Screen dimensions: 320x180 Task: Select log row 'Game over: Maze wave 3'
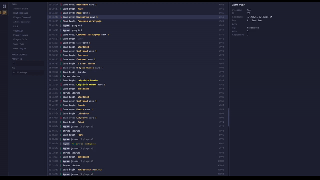coord(138,13)
